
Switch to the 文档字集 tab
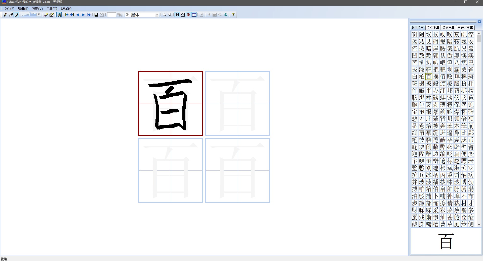[x=433, y=28]
